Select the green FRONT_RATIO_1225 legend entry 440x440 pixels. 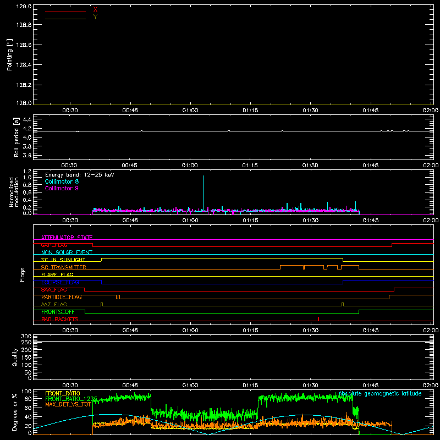pyautogui.click(x=71, y=399)
